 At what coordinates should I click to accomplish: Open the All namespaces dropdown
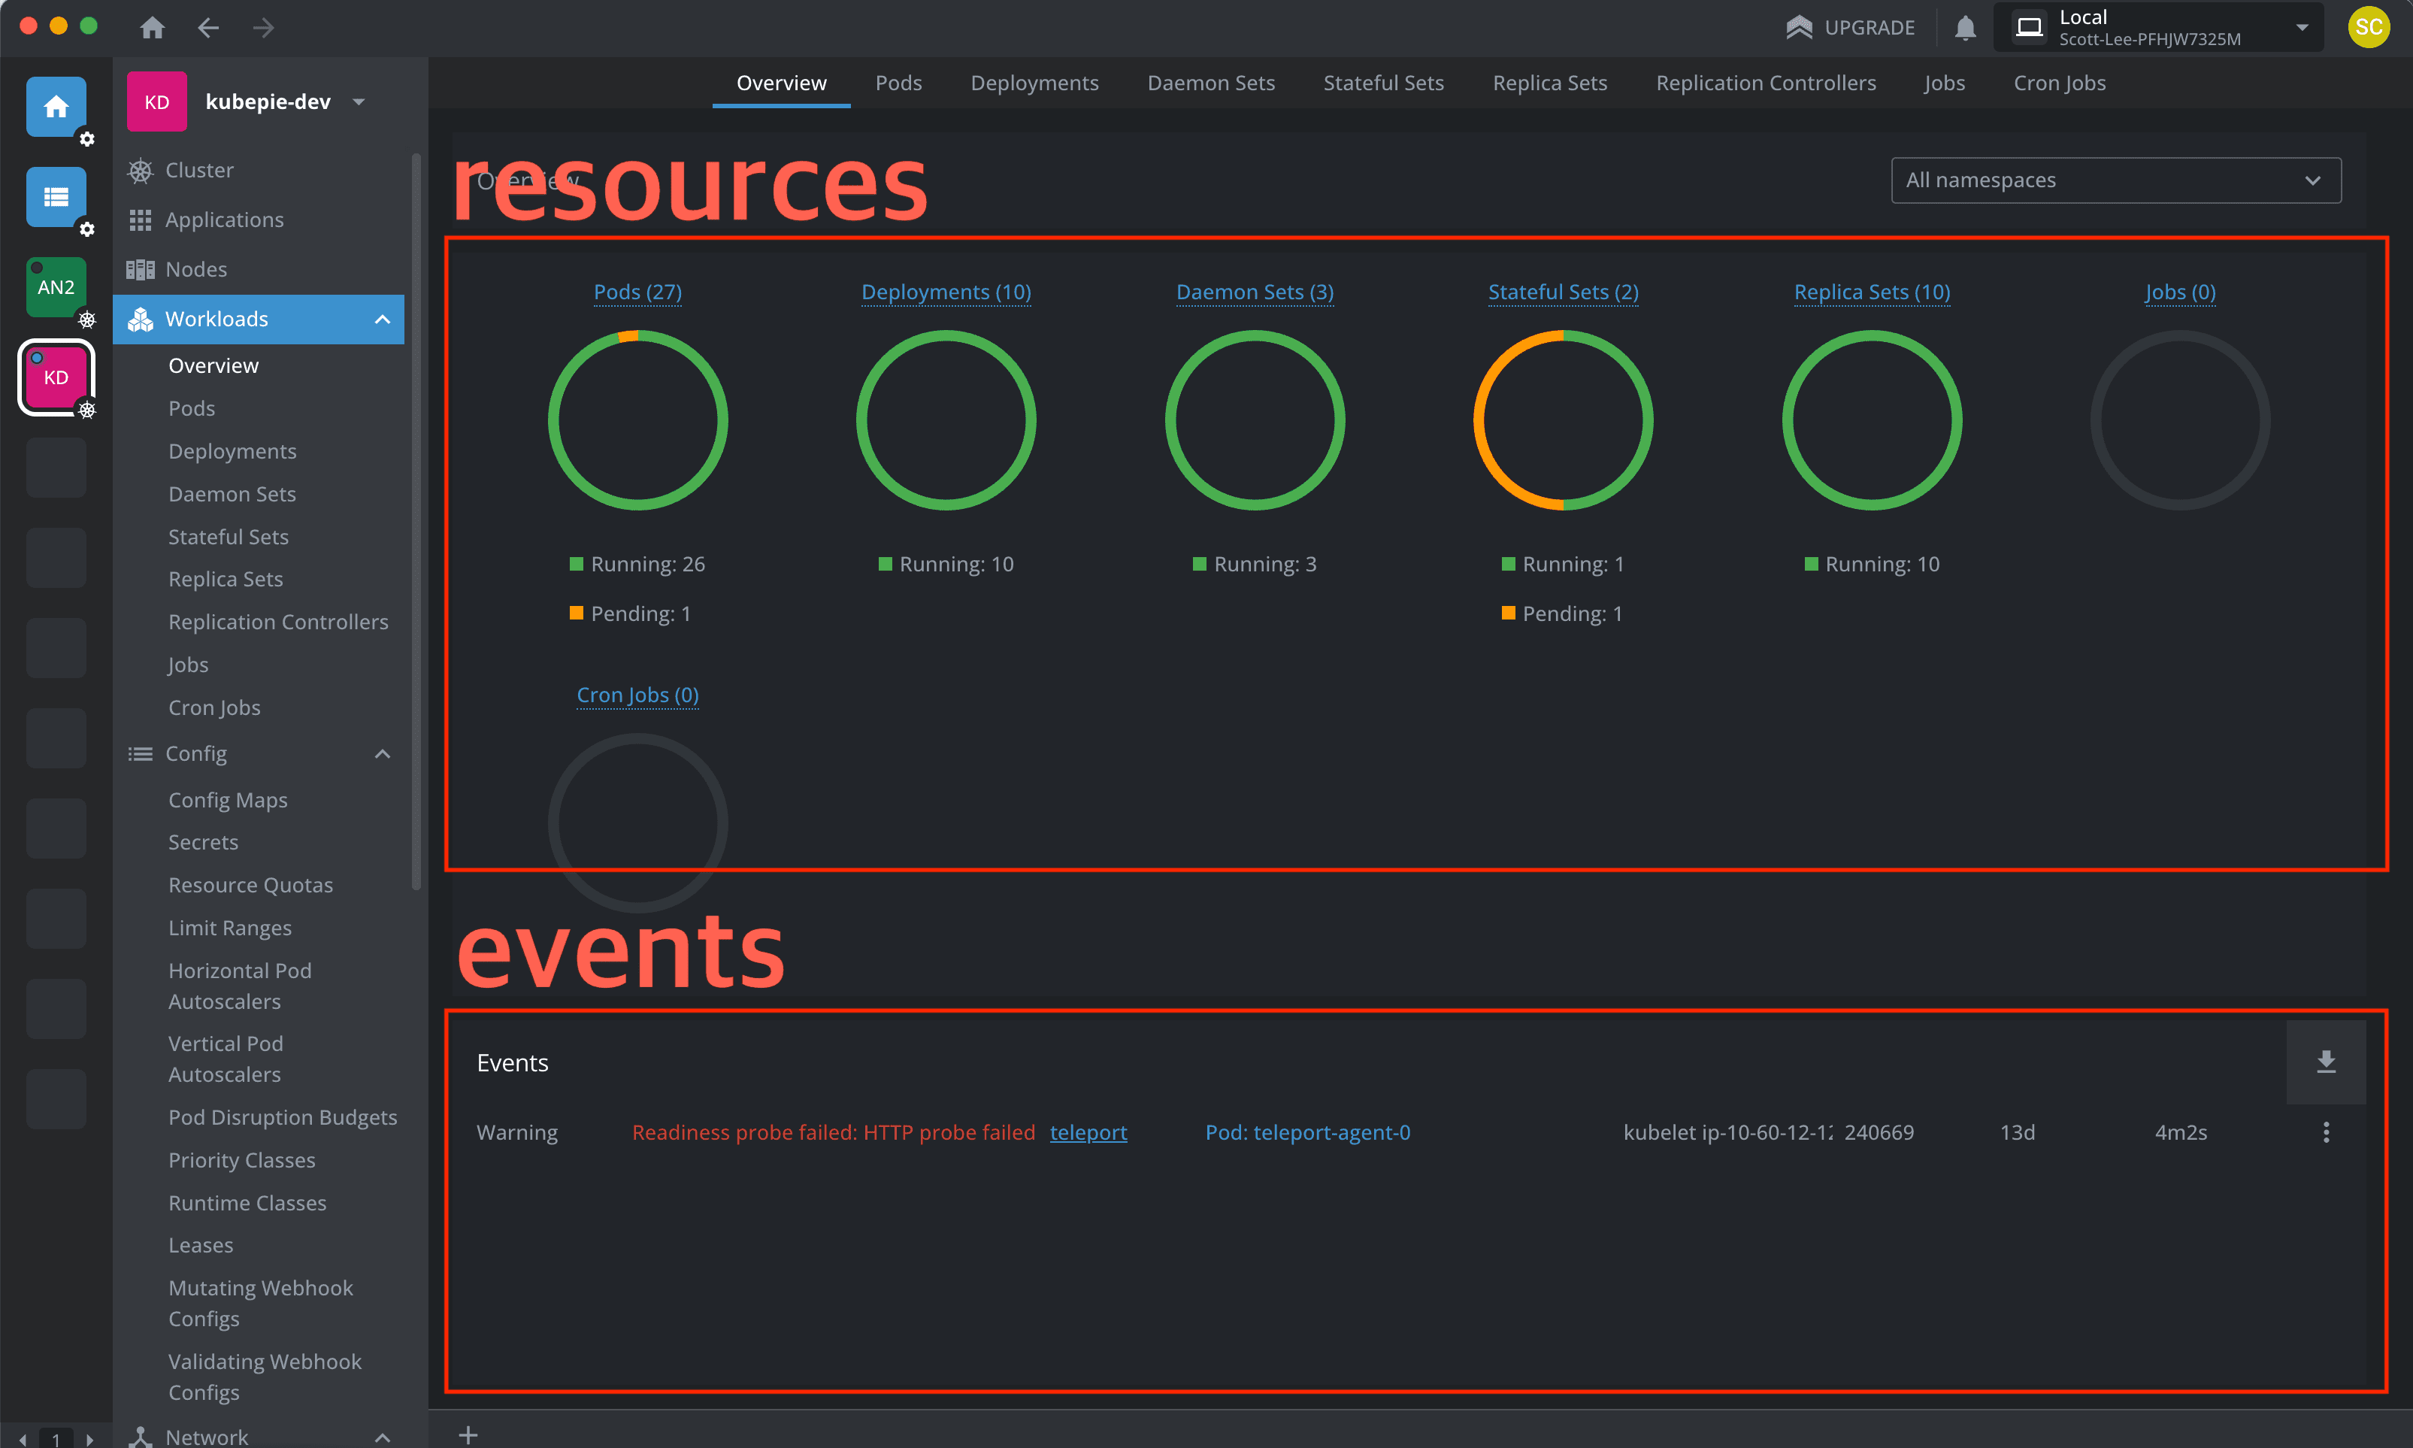pyautogui.click(x=2115, y=180)
